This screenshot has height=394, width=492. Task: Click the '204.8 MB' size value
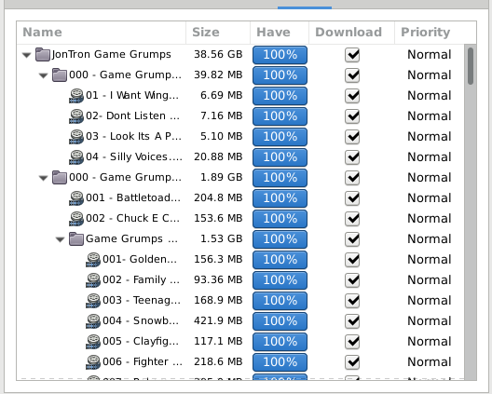(x=218, y=197)
